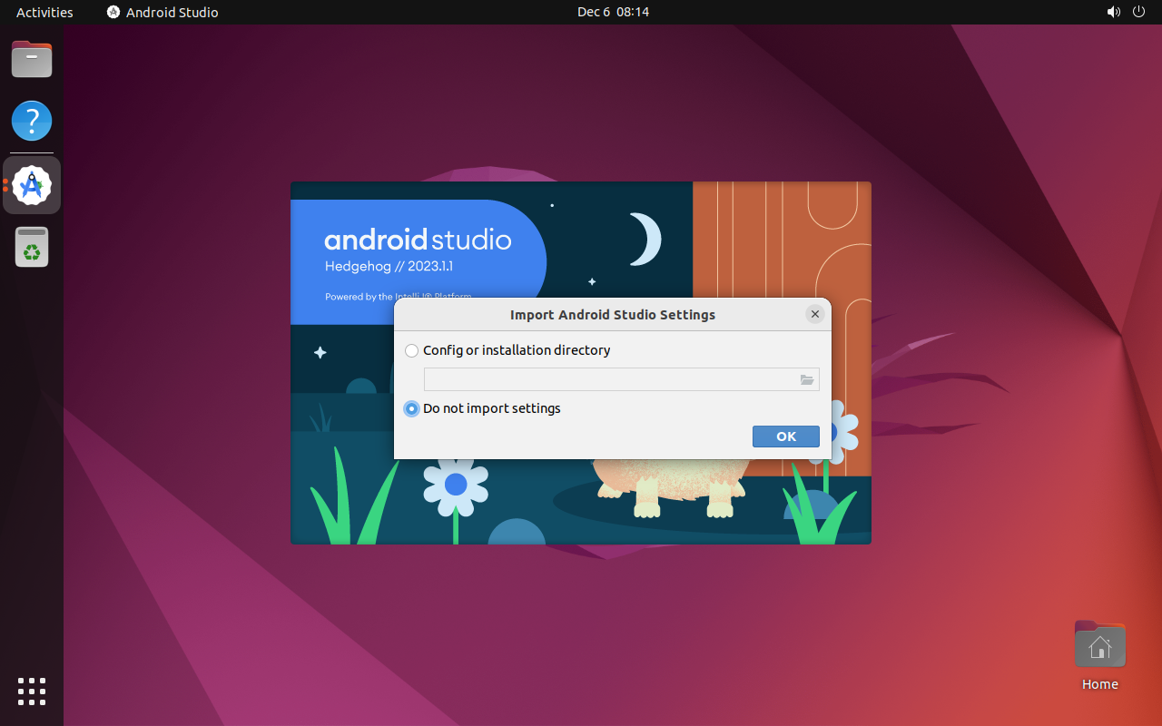Click the power icon in system tray

point(1139,12)
